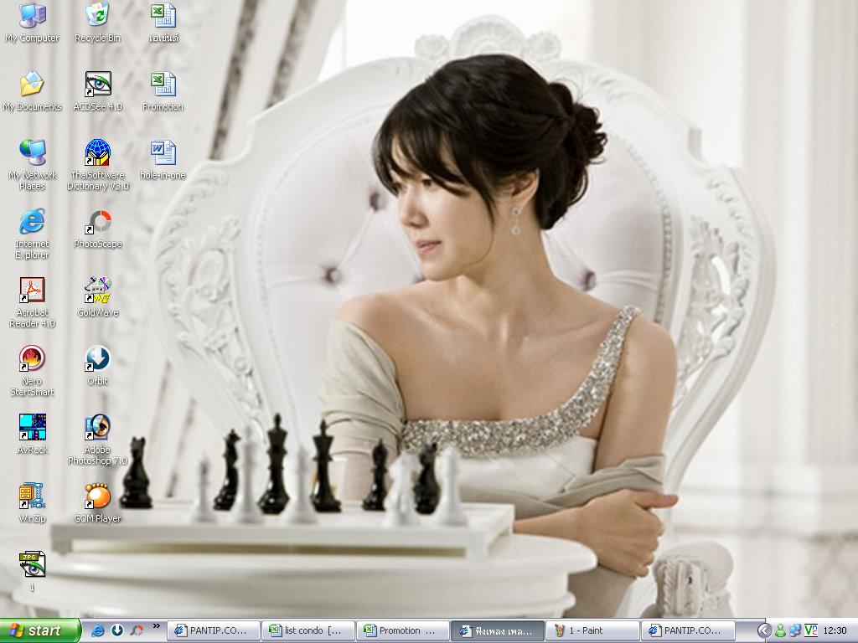This screenshot has height=643, width=858.
Task: Launch Internet Explorer from Quick Launch
Action: pos(98,630)
